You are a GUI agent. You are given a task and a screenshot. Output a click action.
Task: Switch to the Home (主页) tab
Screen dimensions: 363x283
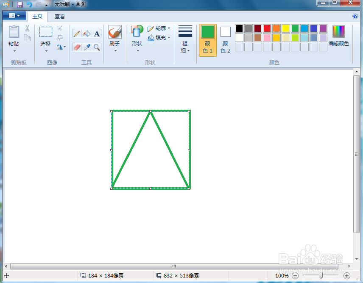[37, 17]
